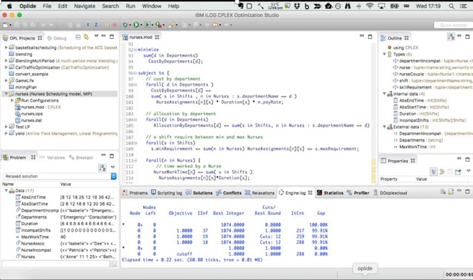Click the External Tools run icon
The height and width of the screenshot is (280, 473).
point(159,25)
